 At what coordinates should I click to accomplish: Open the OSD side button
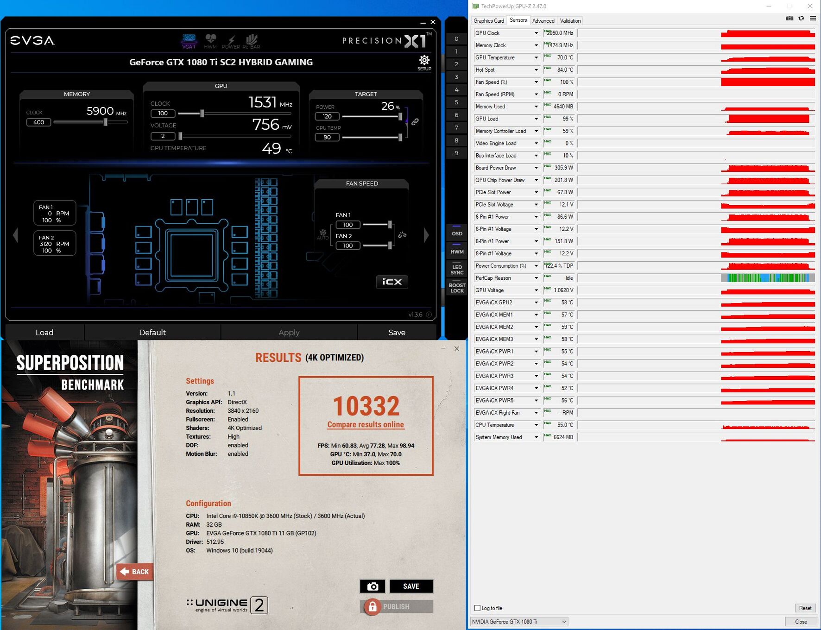[457, 233]
